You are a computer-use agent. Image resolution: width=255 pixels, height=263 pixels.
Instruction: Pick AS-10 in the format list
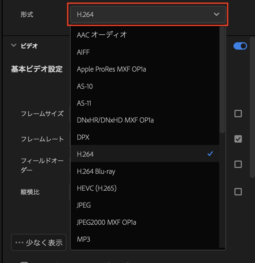point(145,86)
